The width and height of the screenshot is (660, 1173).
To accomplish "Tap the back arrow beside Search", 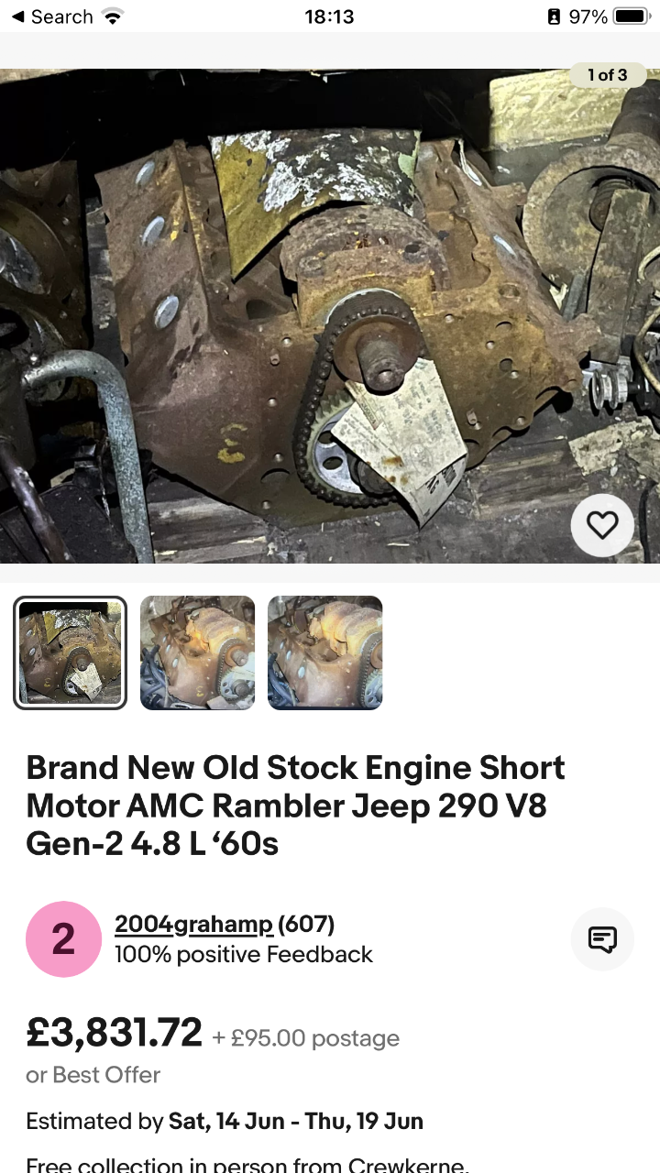I will (17, 16).
